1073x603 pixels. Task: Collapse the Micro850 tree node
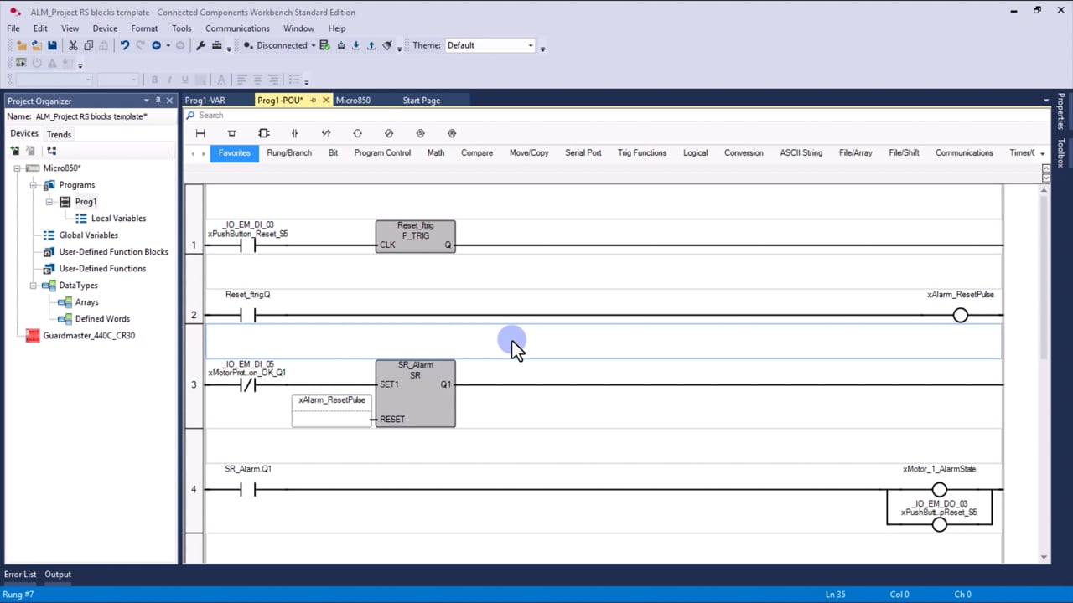pos(17,168)
